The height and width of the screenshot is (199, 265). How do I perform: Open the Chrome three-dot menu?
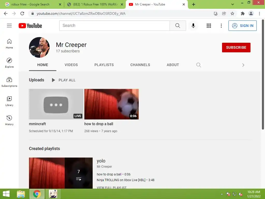coord(259,13)
